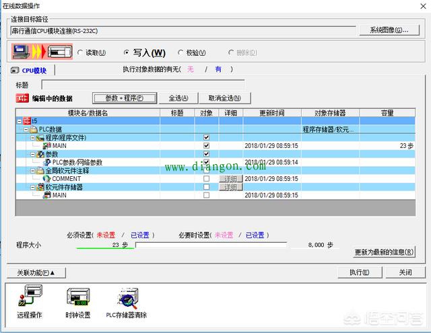
Task: Click the PLC参数/网络参数 item icon
Action: [46, 162]
